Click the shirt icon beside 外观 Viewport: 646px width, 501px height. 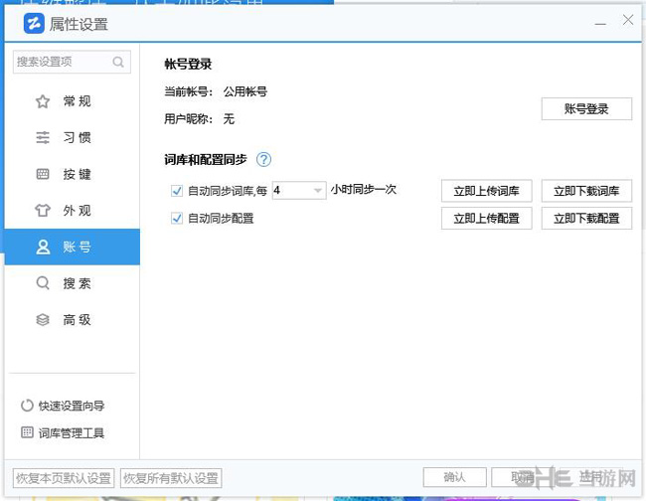coord(43,210)
